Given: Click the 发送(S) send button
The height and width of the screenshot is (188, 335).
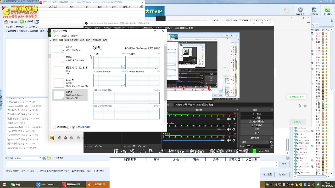Looking at the screenshot, I should point(297,122).
